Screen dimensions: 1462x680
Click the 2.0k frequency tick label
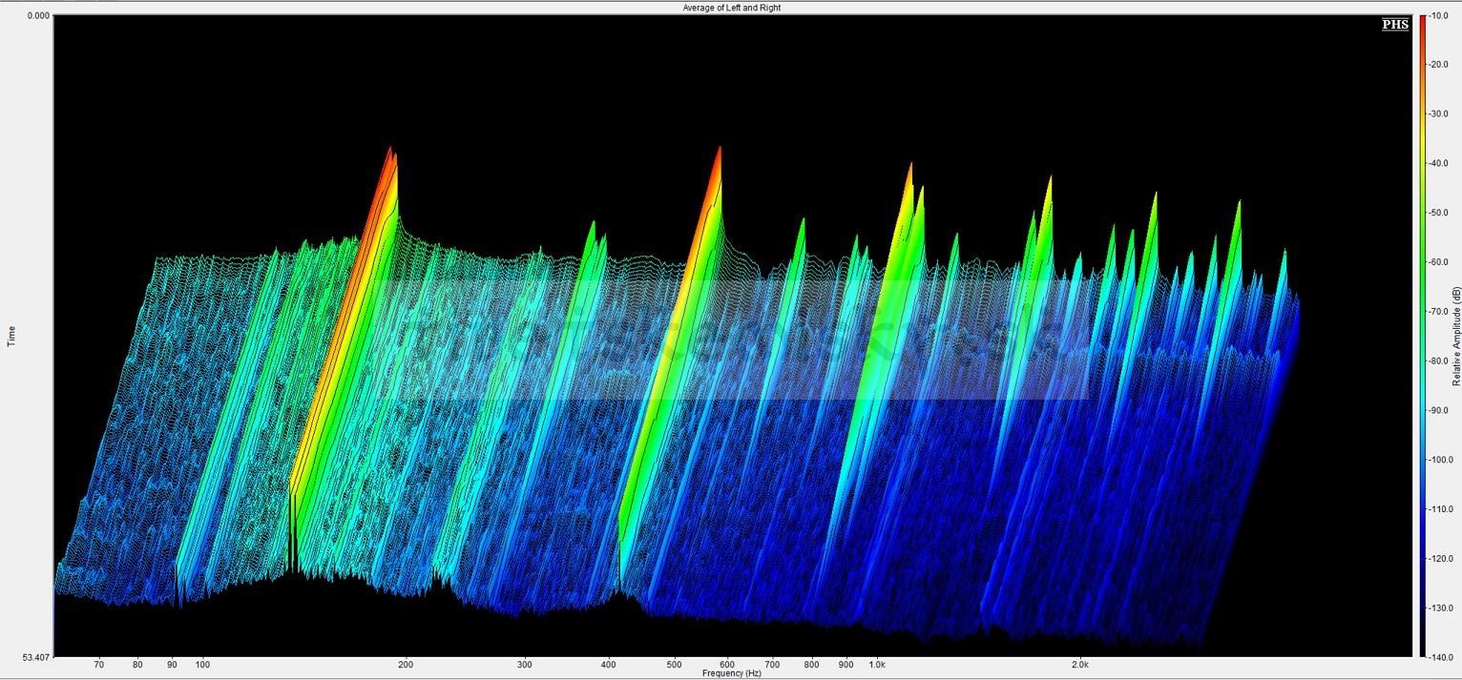tap(1080, 664)
